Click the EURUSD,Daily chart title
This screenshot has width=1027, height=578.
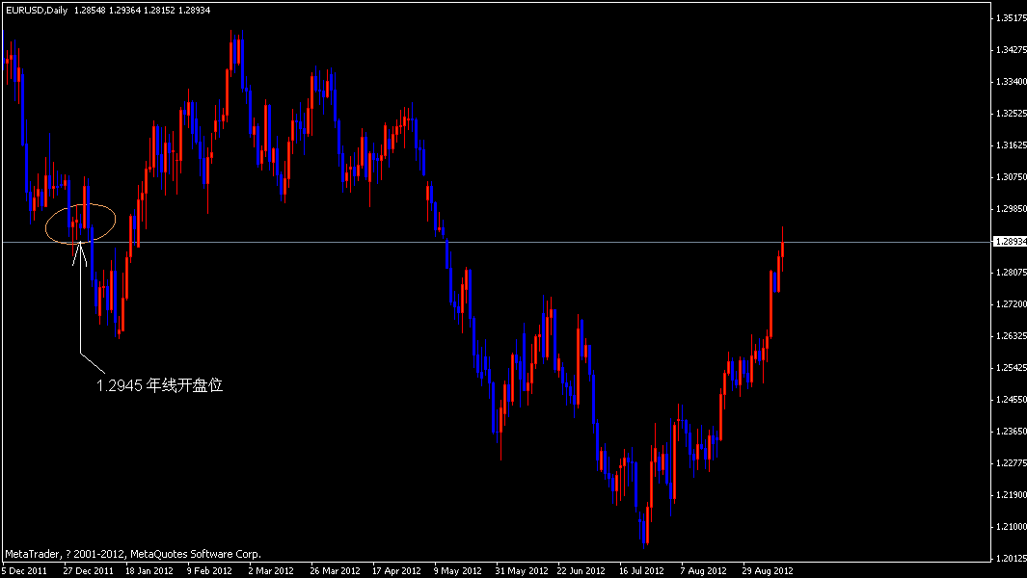[37, 11]
